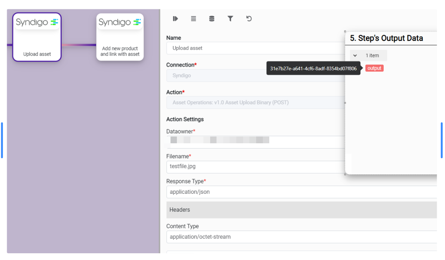This screenshot has width=445, height=260.
Task: Open the Connection dropdown showing Syndigo
Action: pyautogui.click(x=254, y=76)
